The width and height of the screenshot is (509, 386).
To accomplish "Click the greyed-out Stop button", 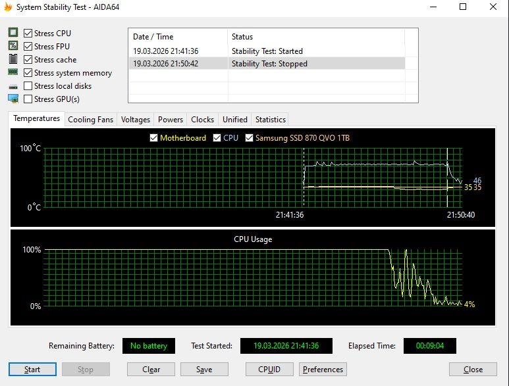I will click(x=86, y=370).
